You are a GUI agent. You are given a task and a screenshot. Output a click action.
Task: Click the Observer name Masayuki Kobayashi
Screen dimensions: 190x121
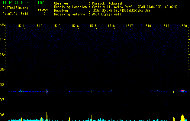[108, 3]
